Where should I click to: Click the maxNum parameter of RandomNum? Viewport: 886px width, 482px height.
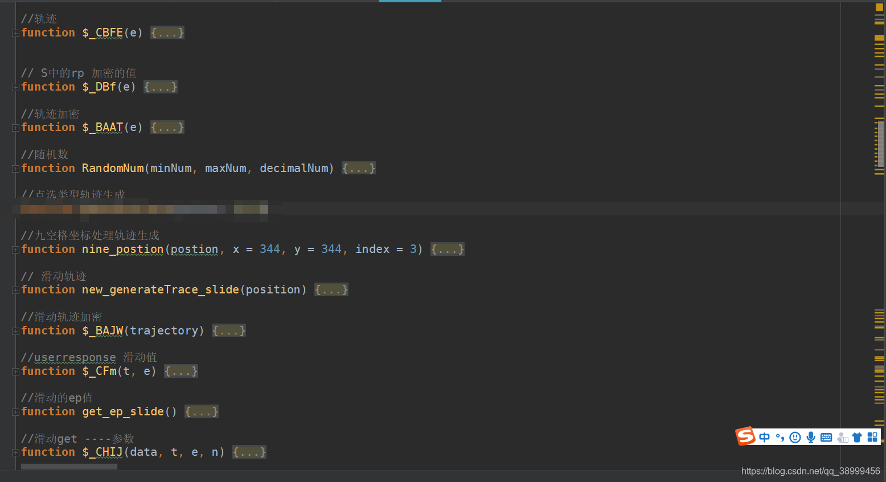click(x=225, y=168)
